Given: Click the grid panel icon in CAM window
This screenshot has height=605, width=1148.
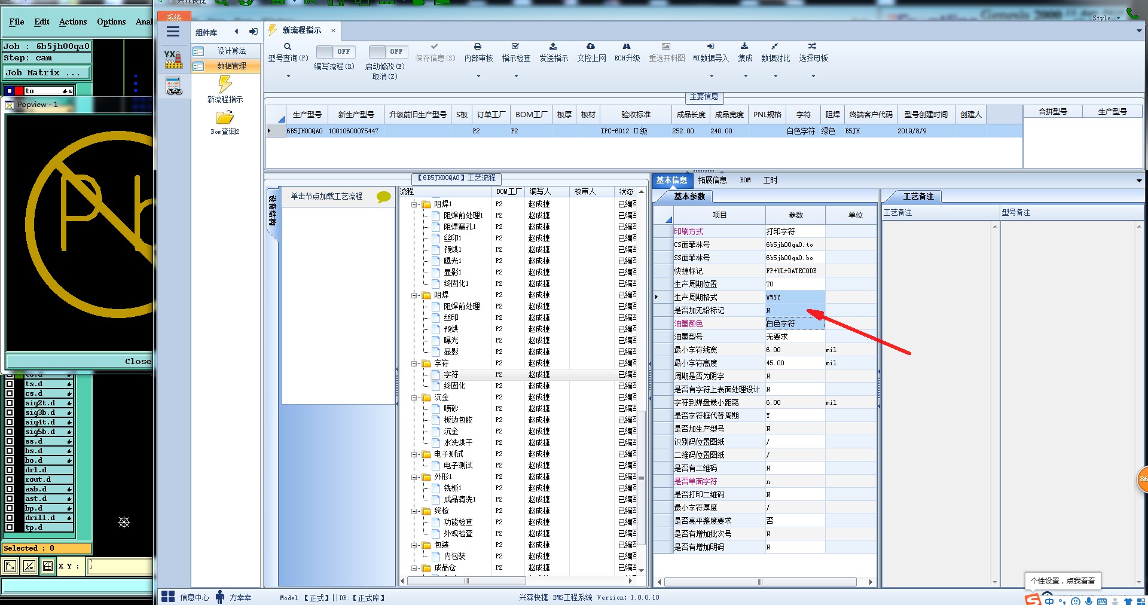Looking at the screenshot, I should point(48,566).
